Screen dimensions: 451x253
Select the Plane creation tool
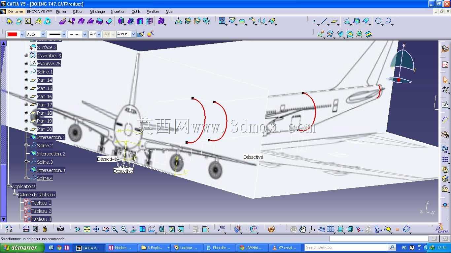click(334, 21)
